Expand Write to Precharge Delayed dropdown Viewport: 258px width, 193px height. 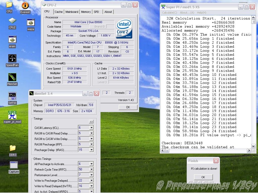(x=92, y=180)
